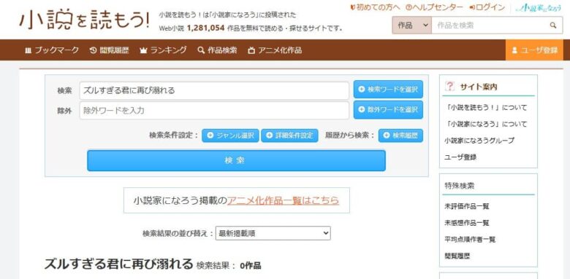Click the 1,281,054 works count text

pos(205,28)
